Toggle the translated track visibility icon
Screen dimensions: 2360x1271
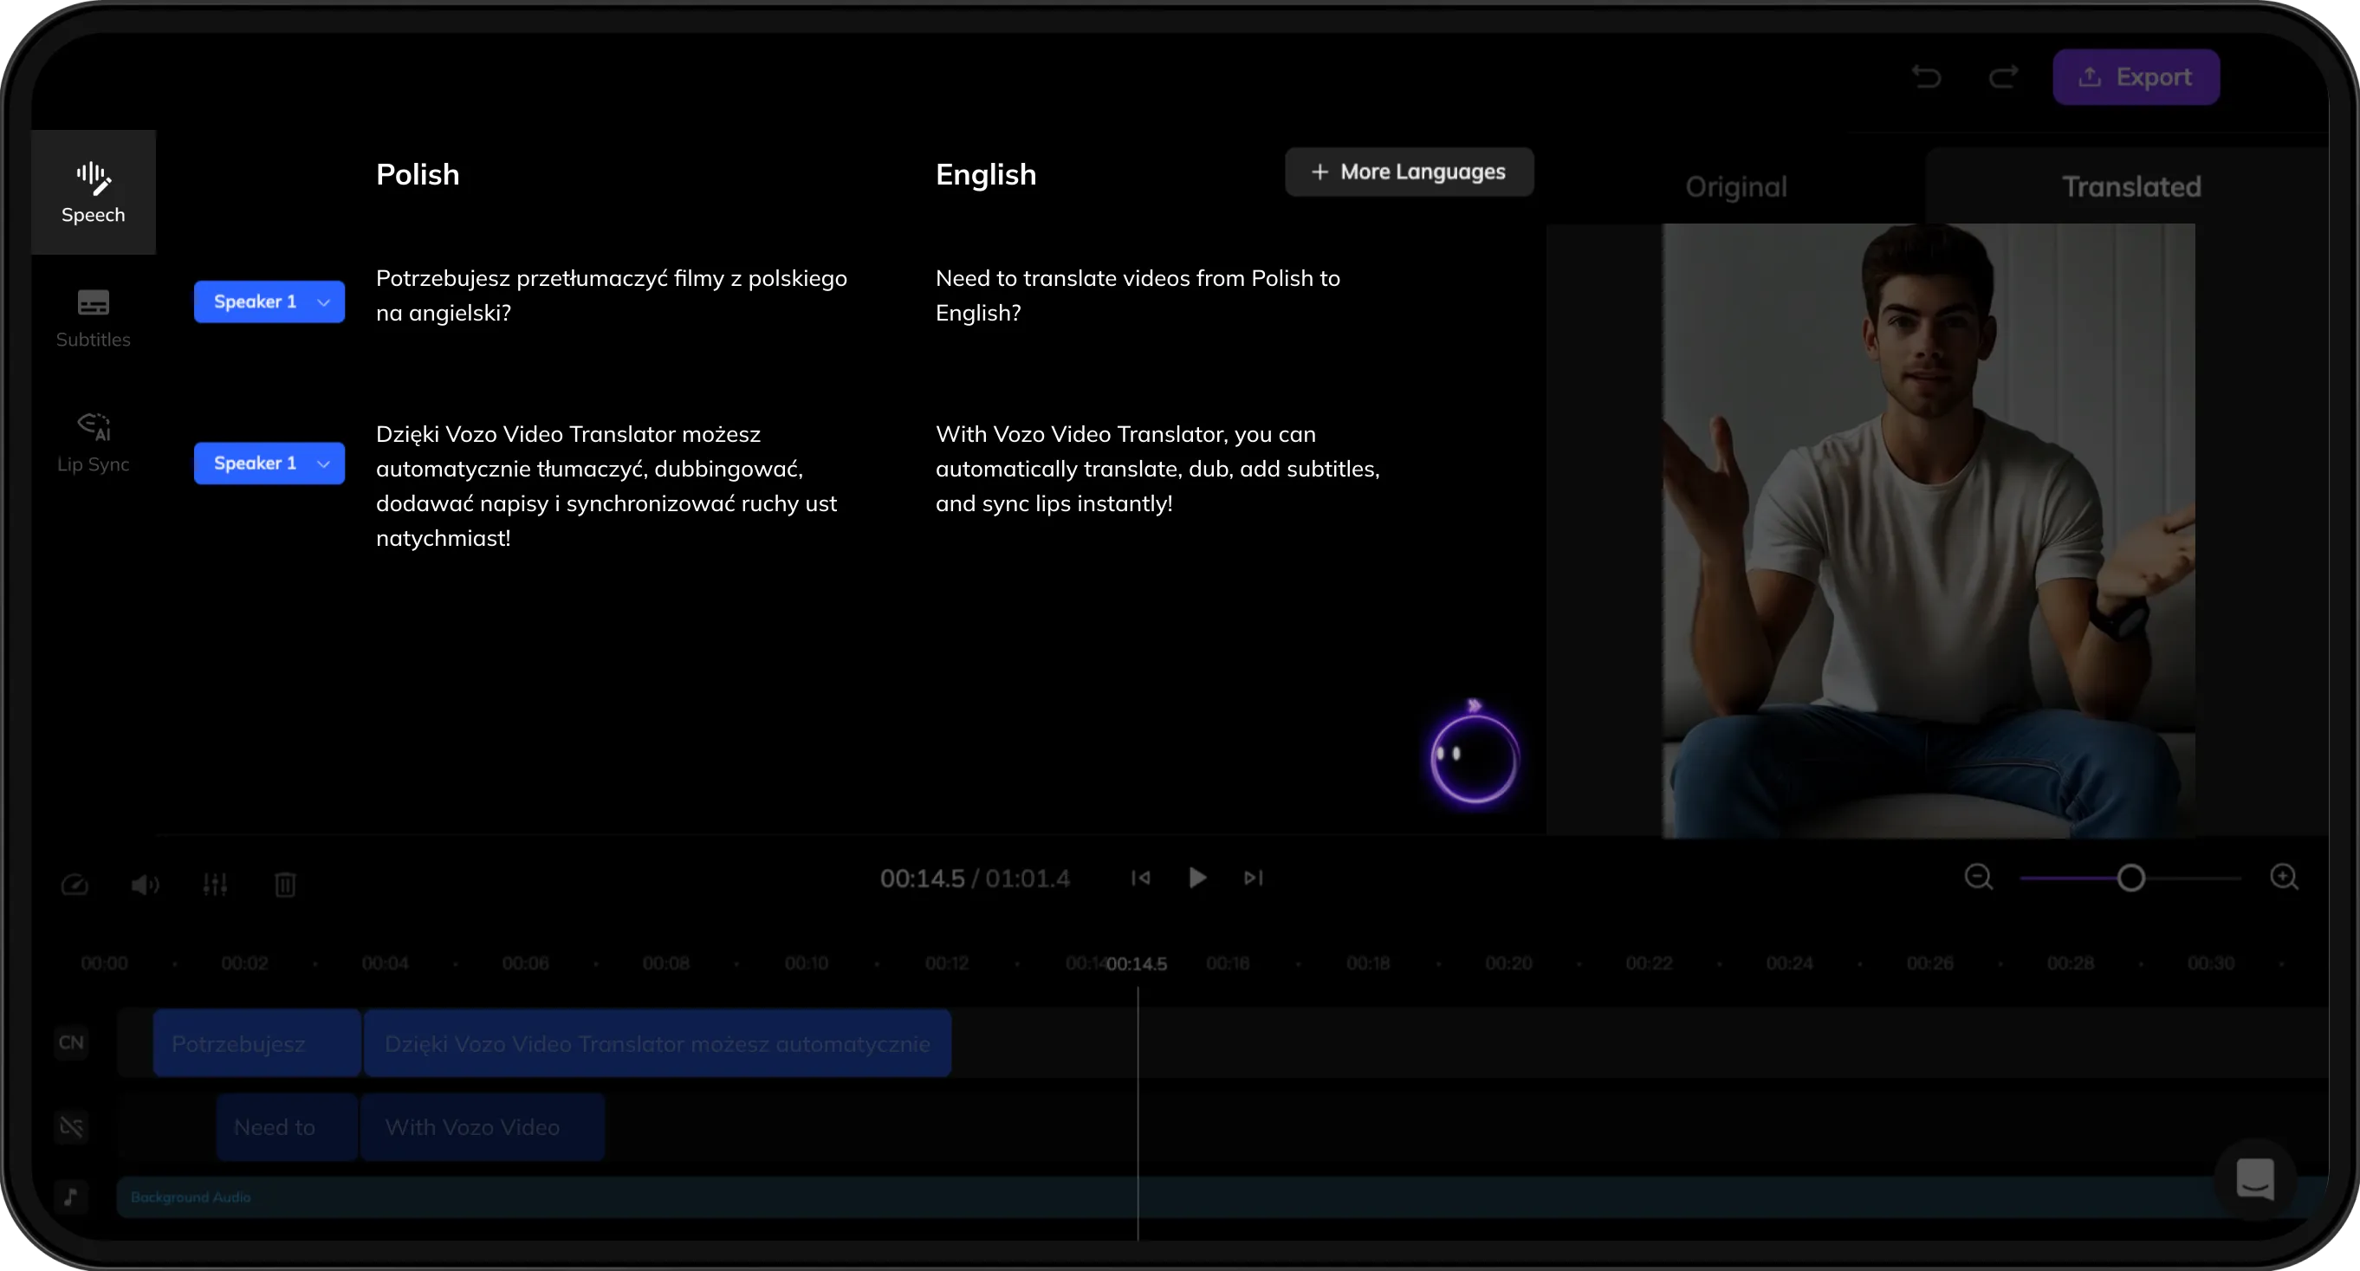[71, 1127]
